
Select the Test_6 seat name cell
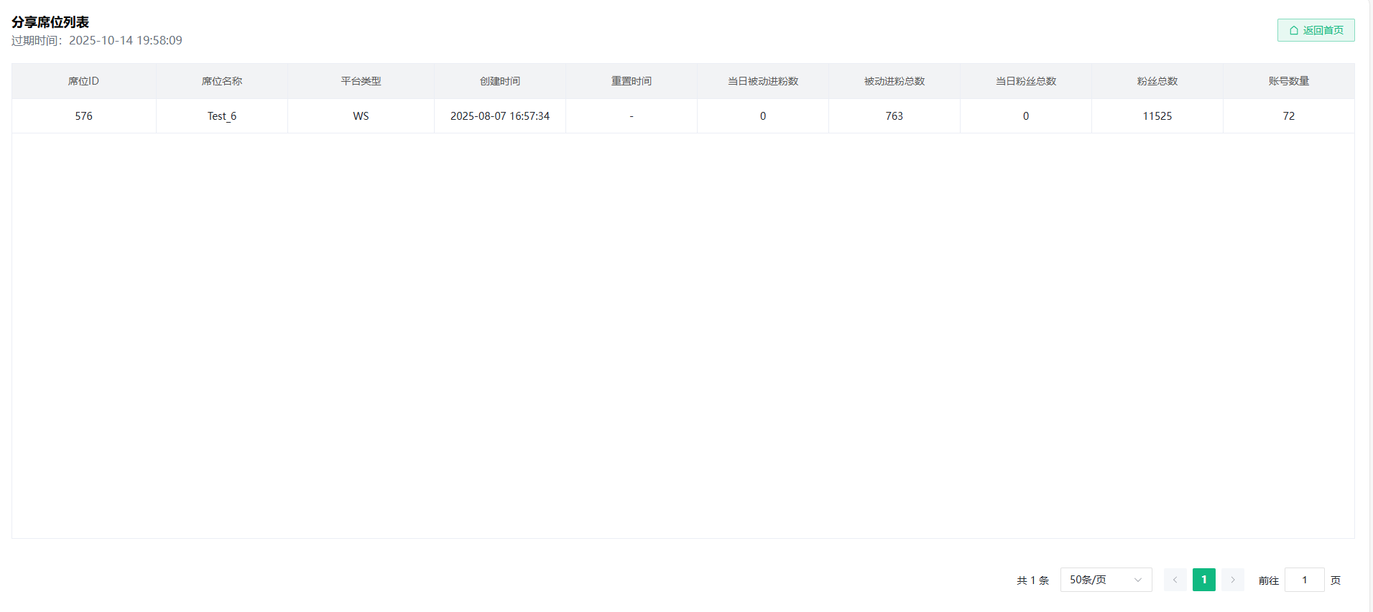coord(222,116)
